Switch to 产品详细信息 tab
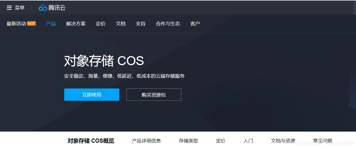356x148 pixels. click(x=146, y=141)
